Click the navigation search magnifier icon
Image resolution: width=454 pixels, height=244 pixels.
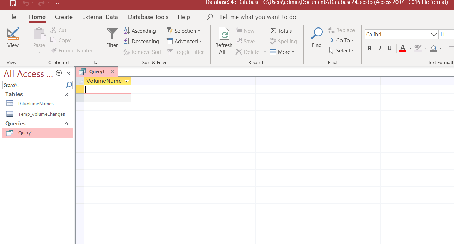69,85
